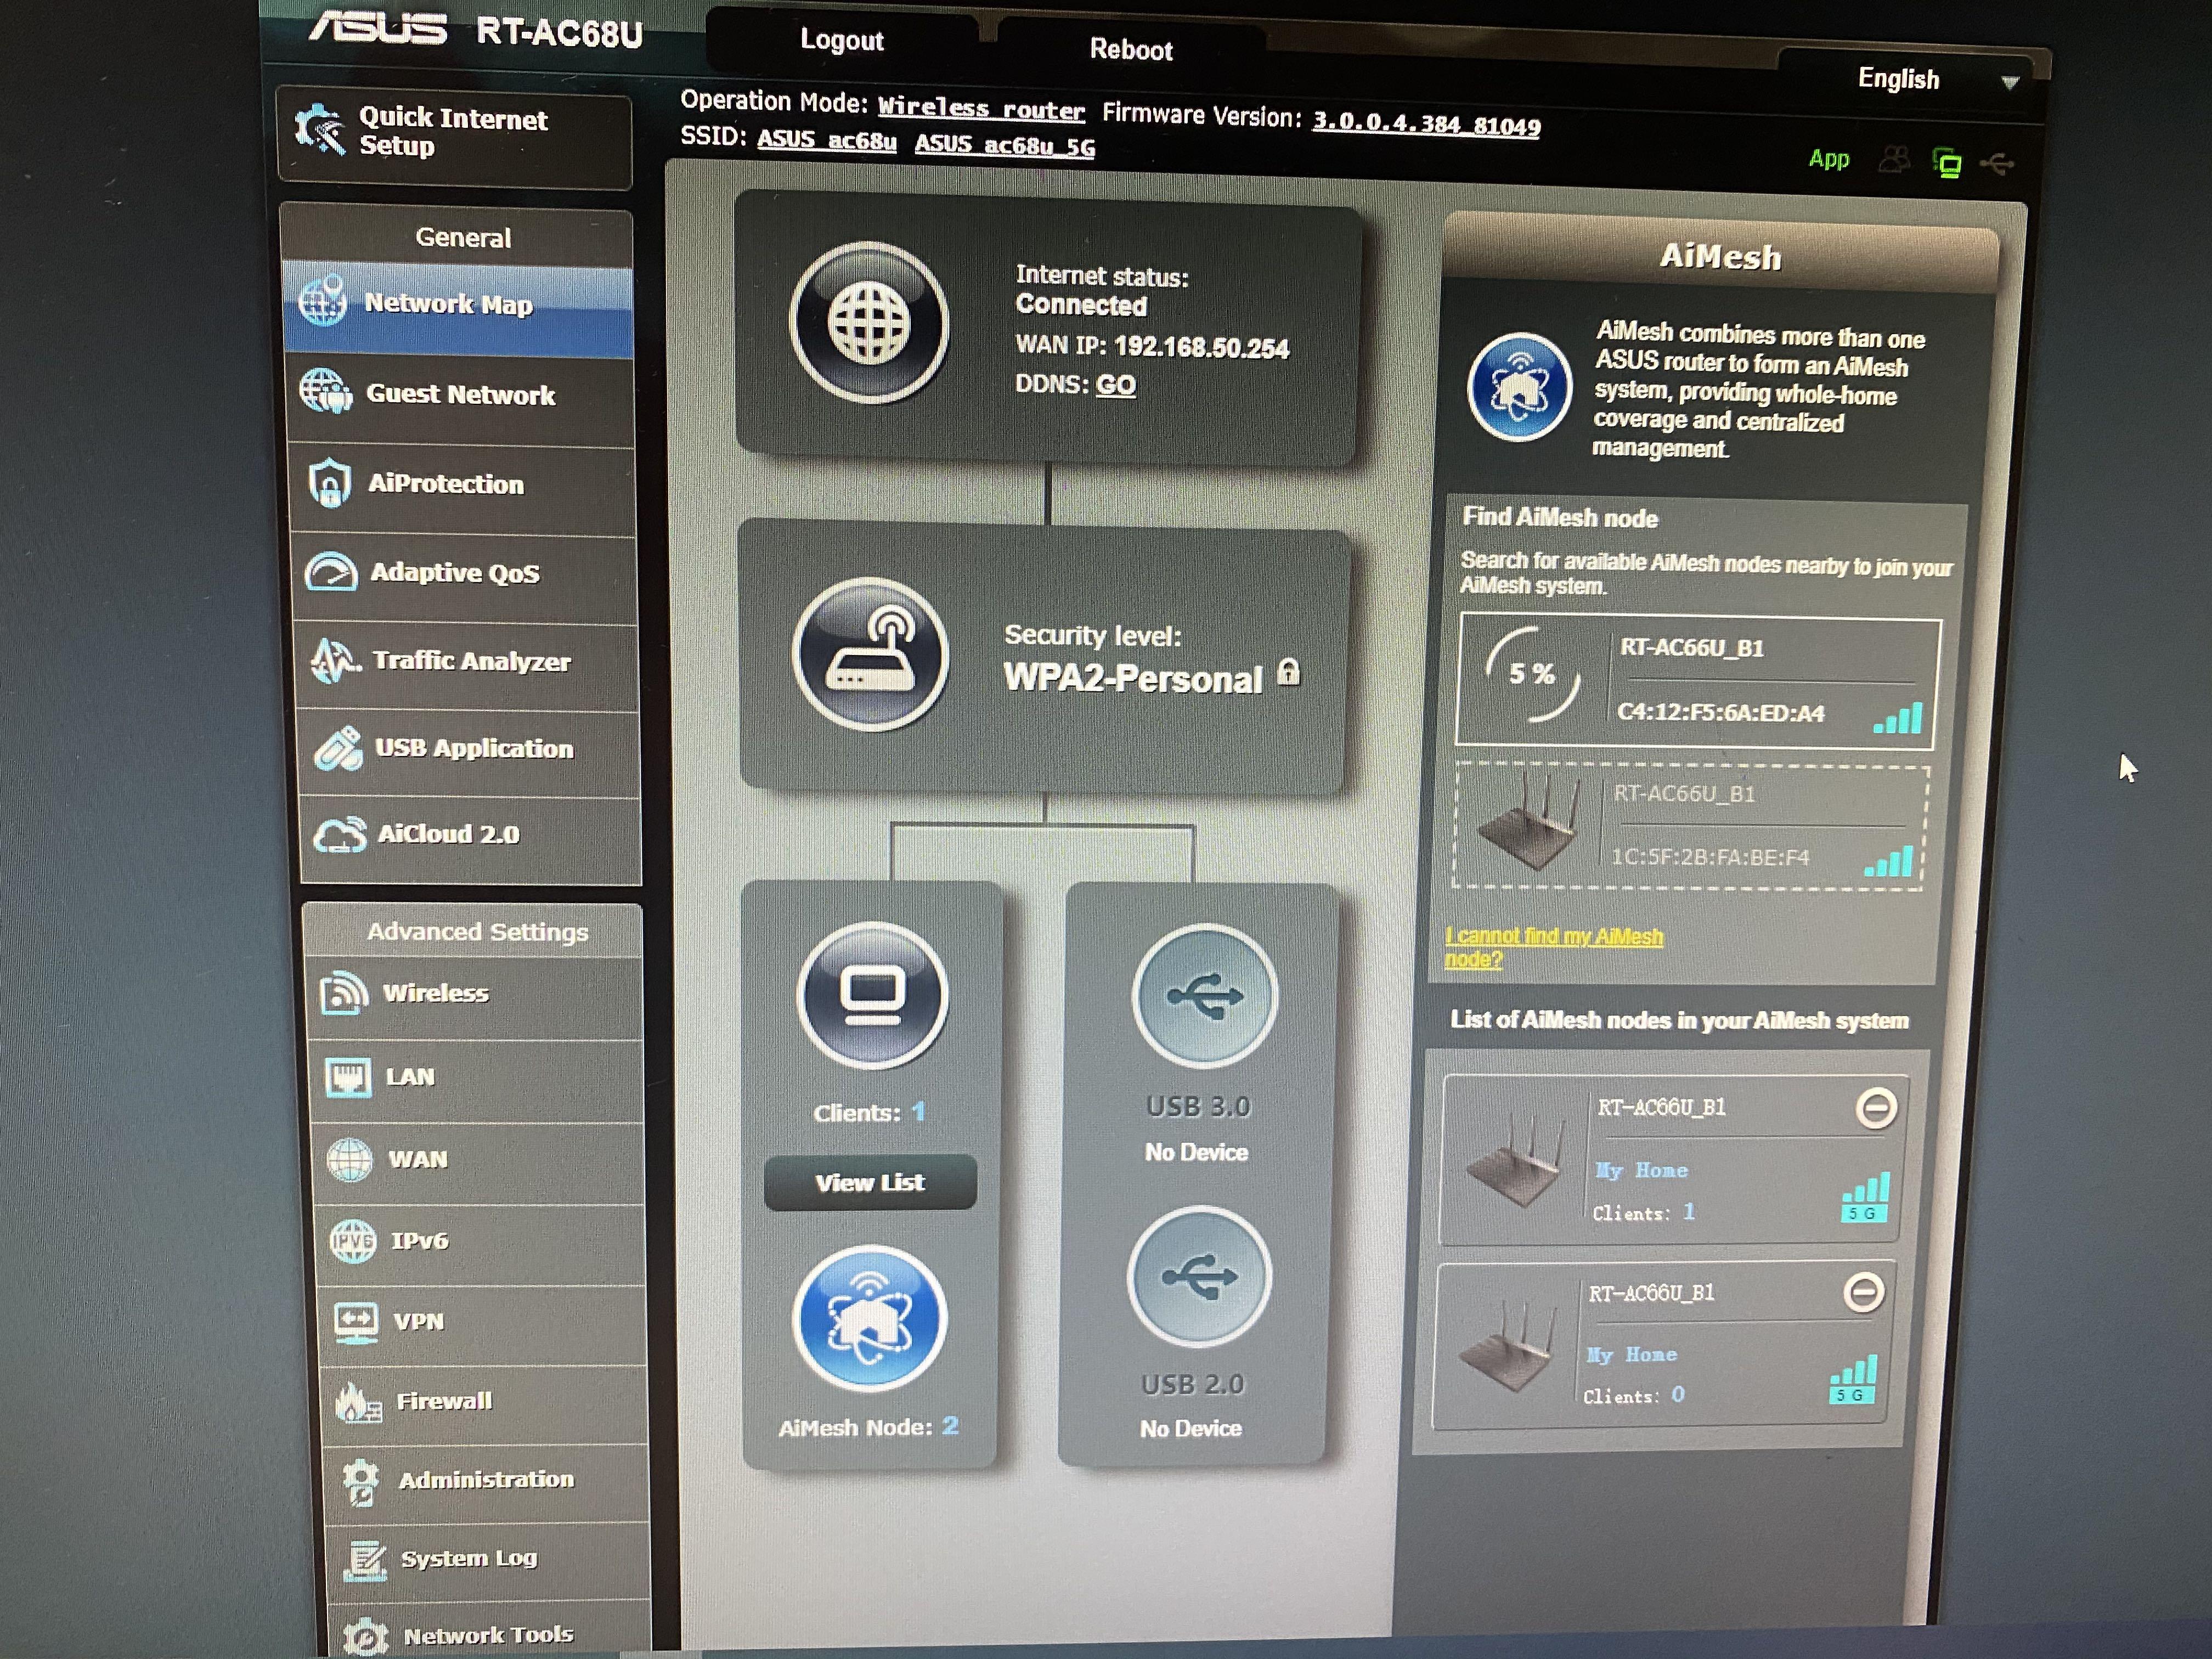
Task: Click the Firewall flame icon
Action: 358,1402
